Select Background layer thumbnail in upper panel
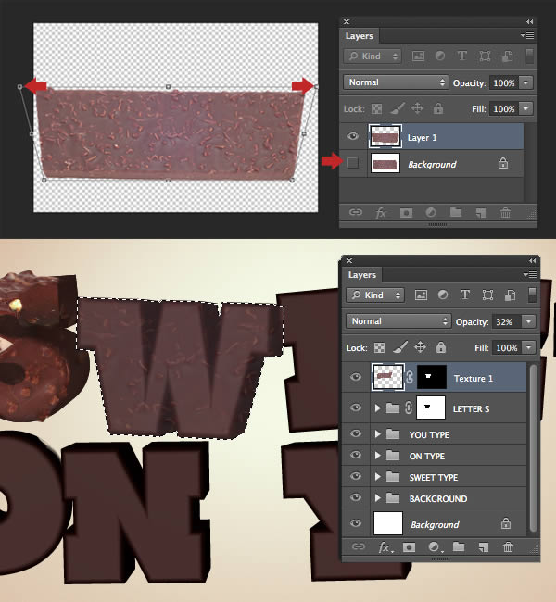Screen dimensions: 556x602 coord(385,164)
